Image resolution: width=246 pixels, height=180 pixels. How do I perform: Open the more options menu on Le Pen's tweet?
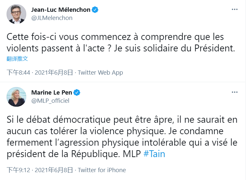[235, 93]
